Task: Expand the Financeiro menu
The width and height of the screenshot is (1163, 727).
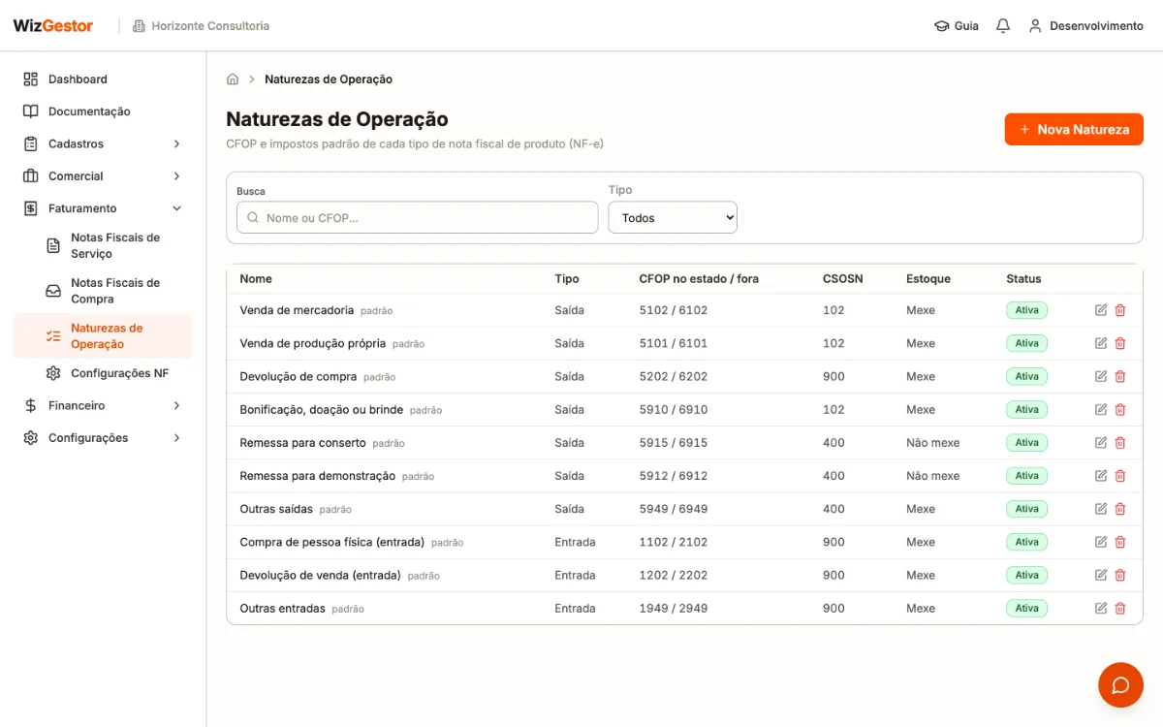Action: click(x=103, y=405)
